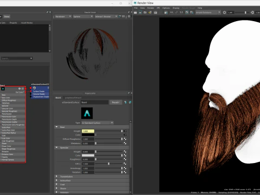Click the redo previous render clapperboard icon
260x195 pixels.
[135, 12]
